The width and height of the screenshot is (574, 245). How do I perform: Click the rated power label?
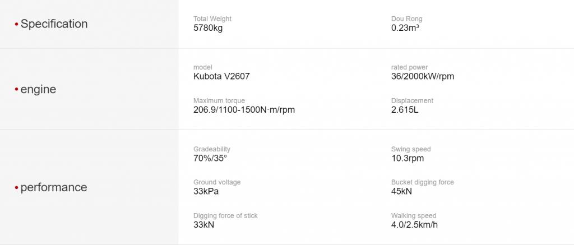coord(409,67)
